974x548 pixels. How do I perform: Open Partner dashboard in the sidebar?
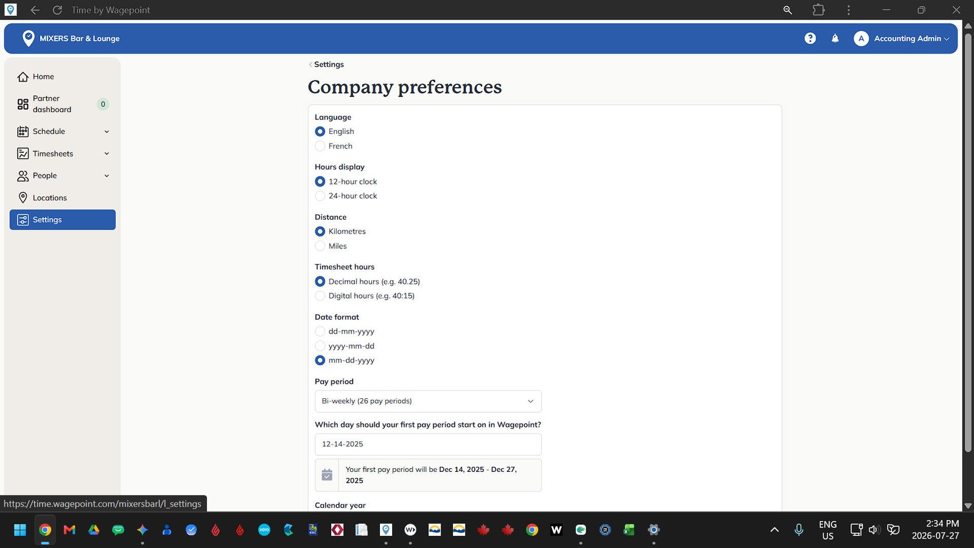click(63, 104)
